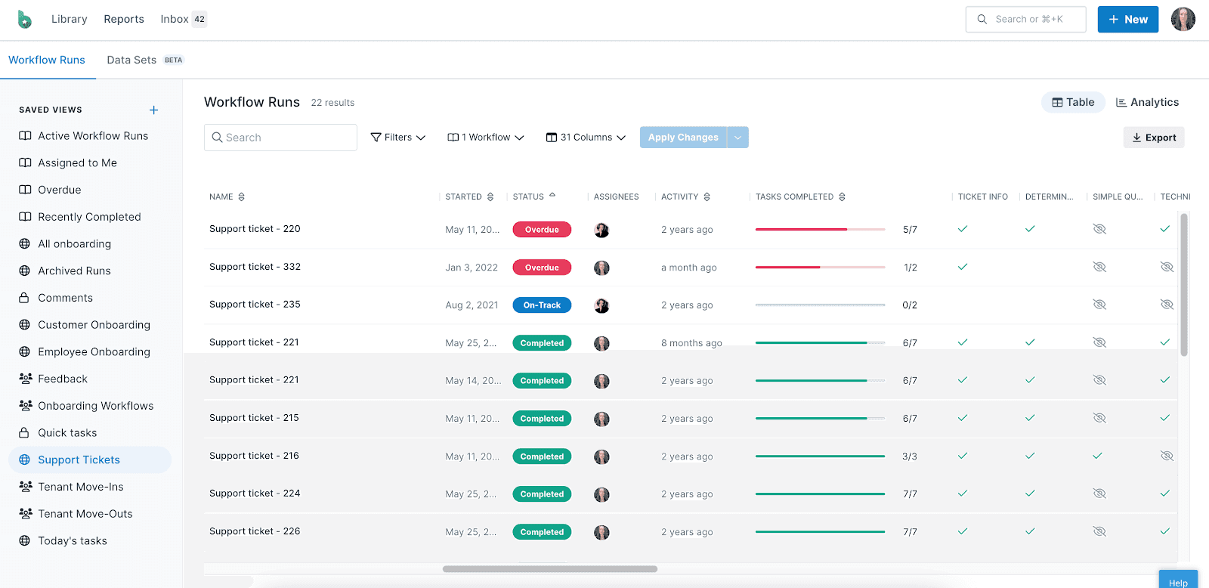Open Inbox with 42 items
This screenshot has height=588, width=1209.
[x=184, y=19]
